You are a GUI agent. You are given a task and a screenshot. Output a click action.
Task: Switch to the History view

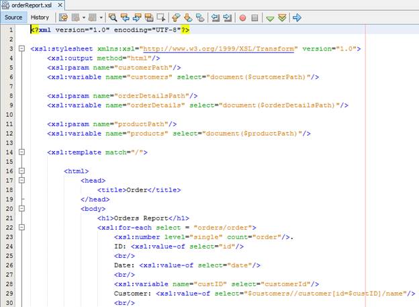40,17
